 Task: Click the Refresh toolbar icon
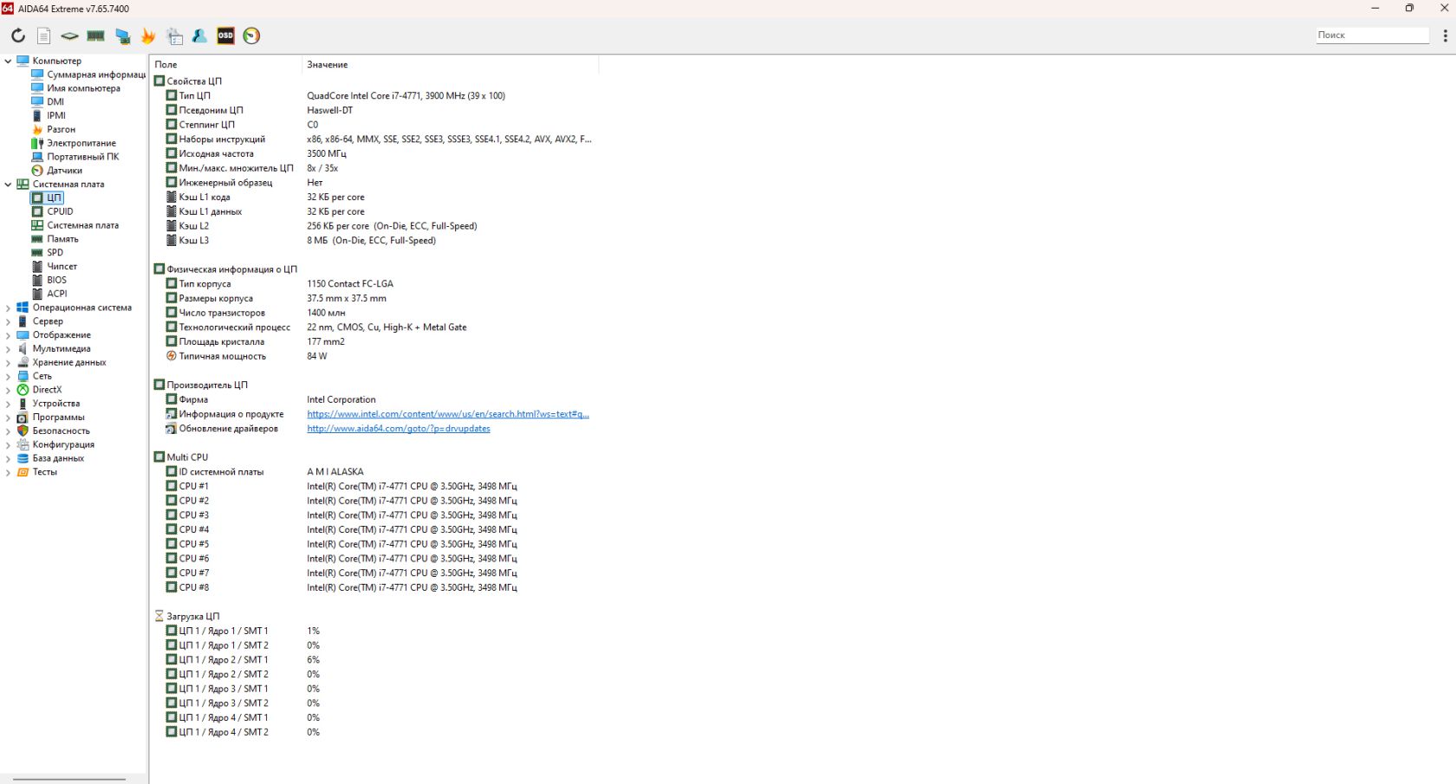[x=18, y=36]
